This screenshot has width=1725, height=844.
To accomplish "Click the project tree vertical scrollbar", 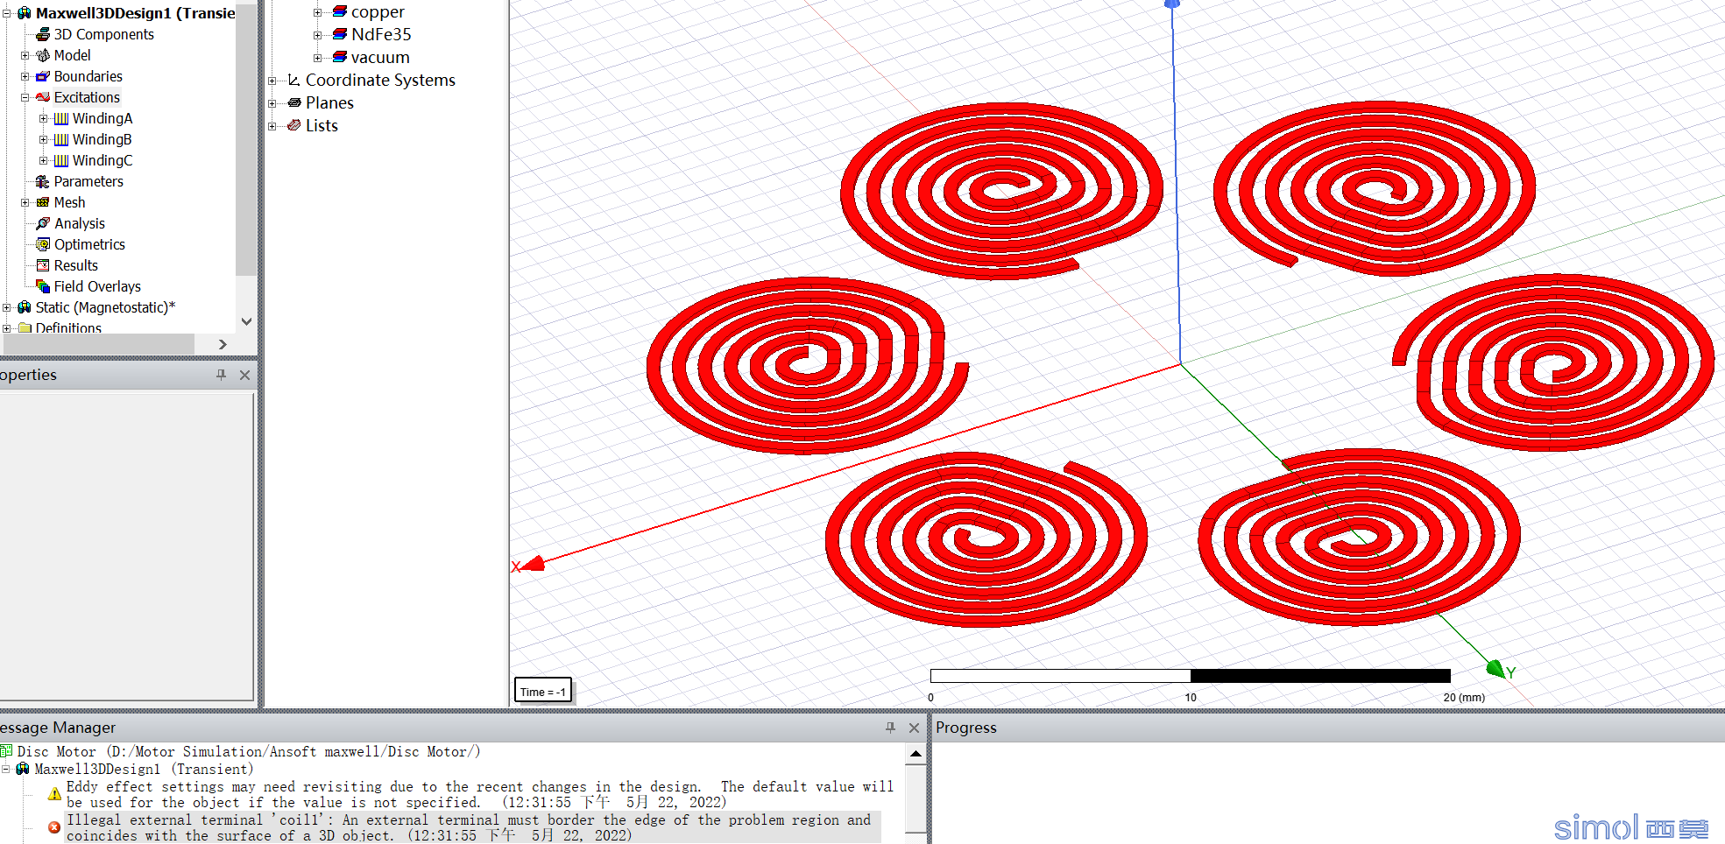I will coord(246,140).
